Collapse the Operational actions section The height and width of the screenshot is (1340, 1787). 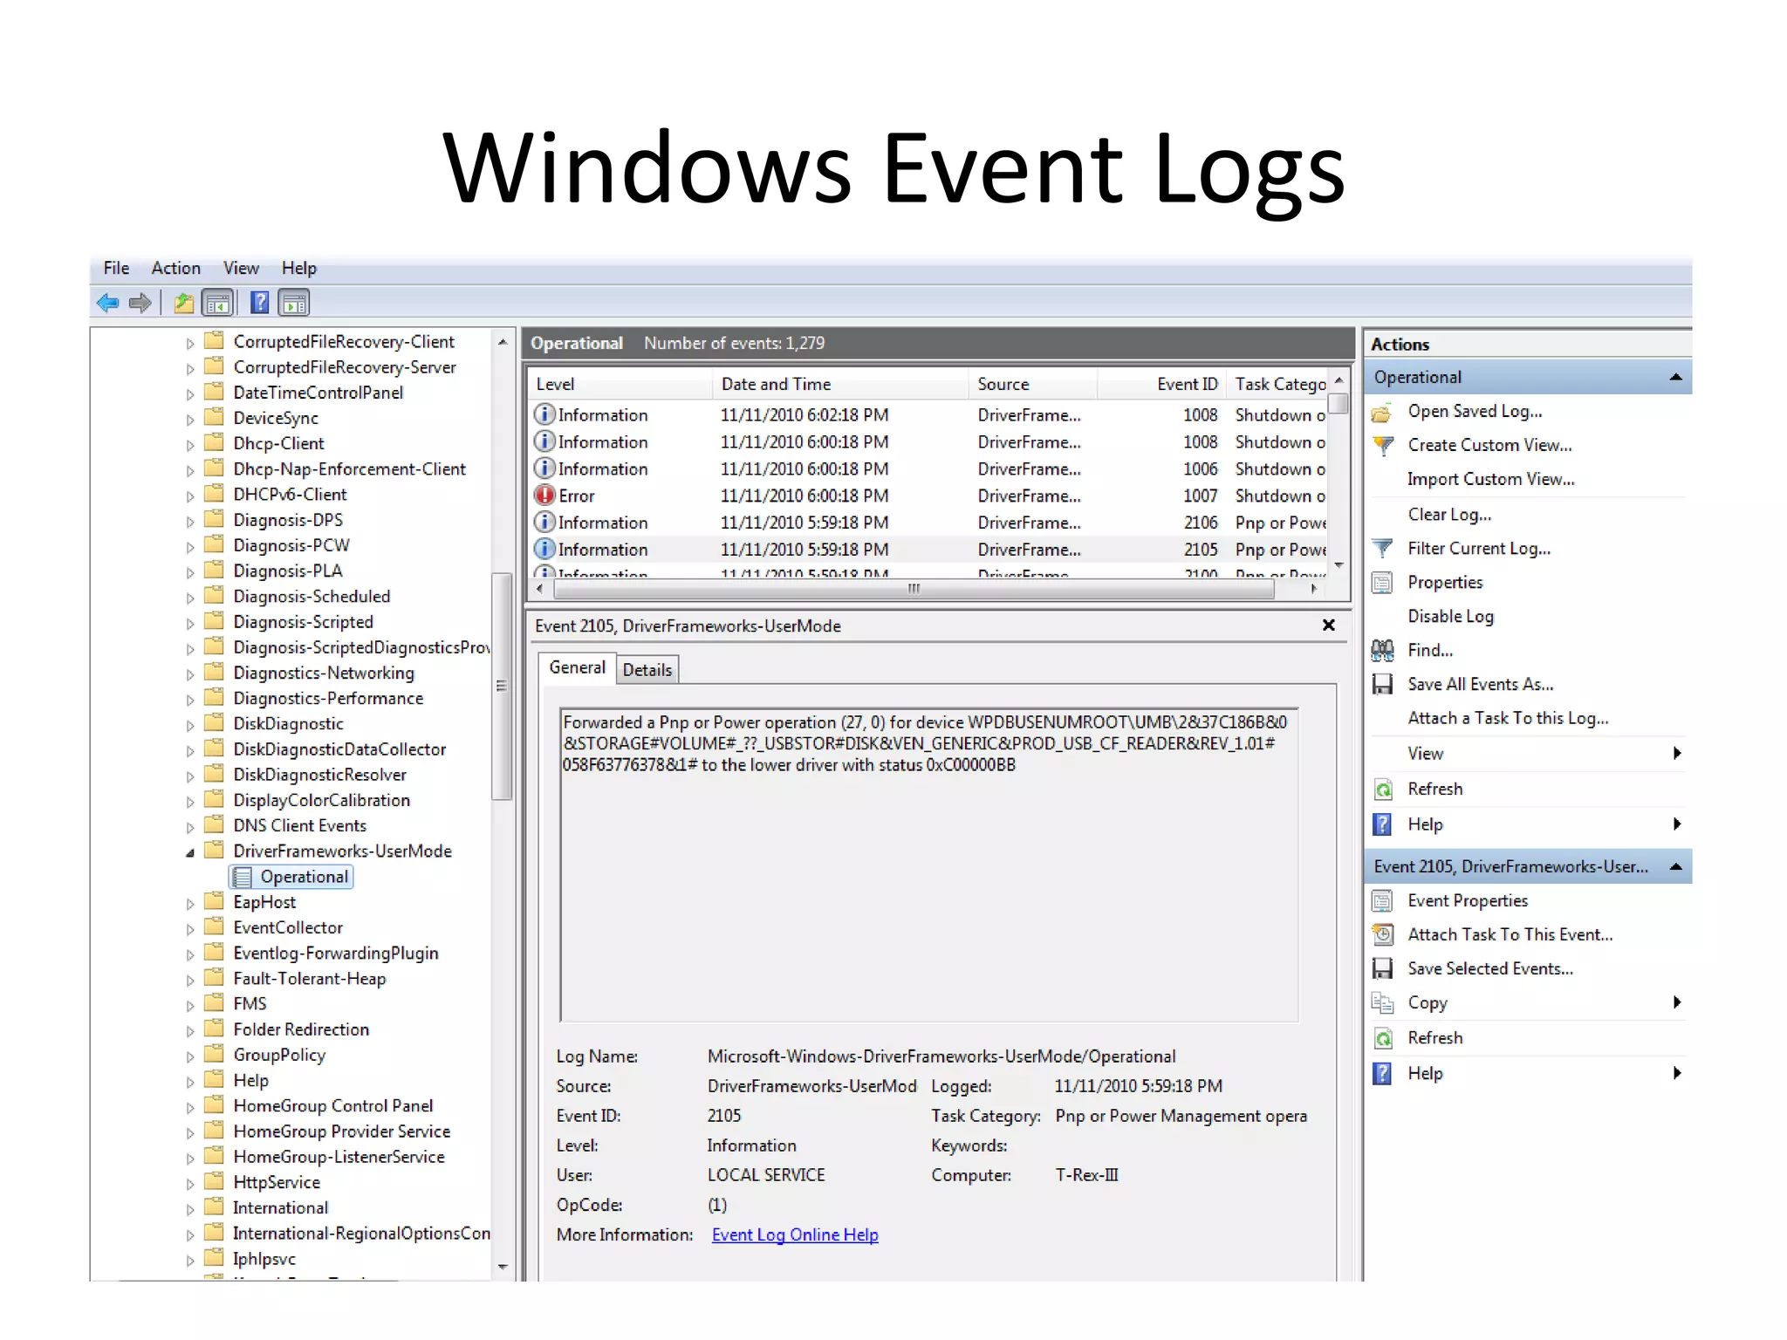click(x=1675, y=377)
